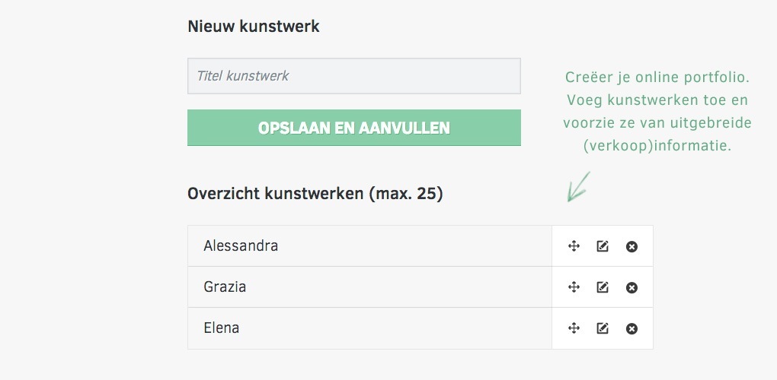Select the Alessandra row name
This screenshot has height=380, width=777.
241,245
